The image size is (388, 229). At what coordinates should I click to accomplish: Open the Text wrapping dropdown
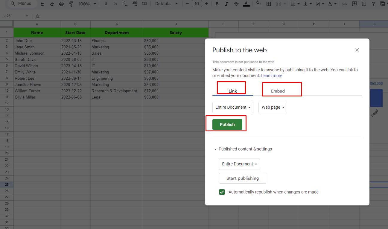point(320,4)
